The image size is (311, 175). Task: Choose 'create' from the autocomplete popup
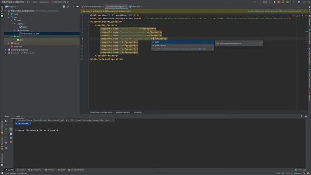[183, 42]
